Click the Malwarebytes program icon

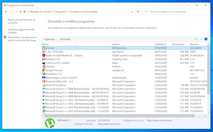[x=44, y=78]
